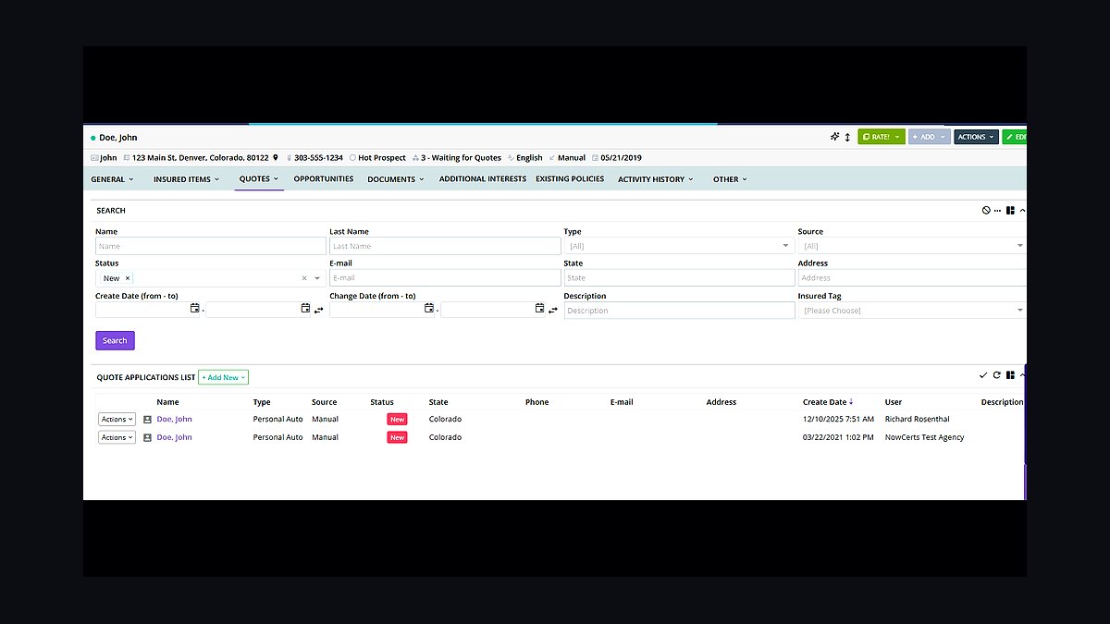Switch to ADDITIONAL INTERESTS tab
Image resolution: width=1110 pixels, height=624 pixels.
tap(483, 179)
